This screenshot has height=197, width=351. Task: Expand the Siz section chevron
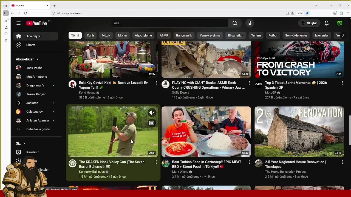click(24, 143)
